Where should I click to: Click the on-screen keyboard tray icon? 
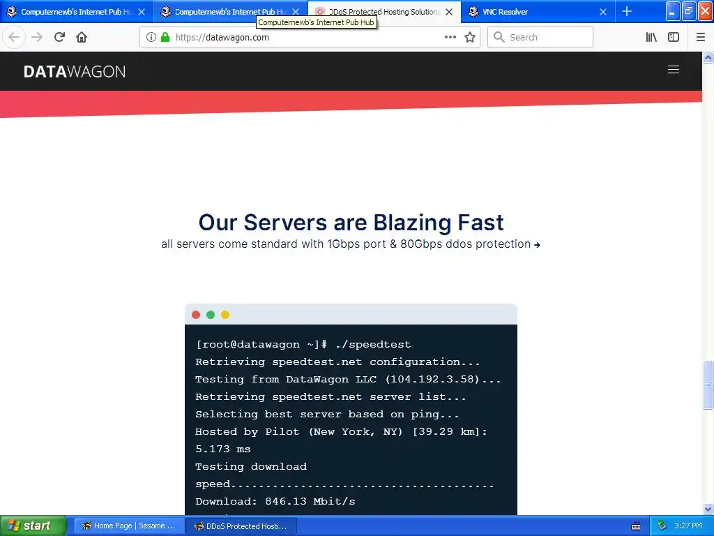click(636, 526)
